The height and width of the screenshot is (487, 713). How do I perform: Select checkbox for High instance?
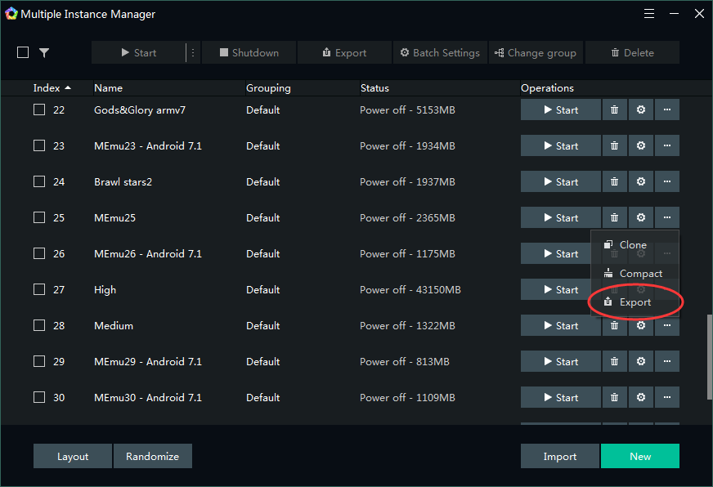pyautogui.click(x=39, y=290)
